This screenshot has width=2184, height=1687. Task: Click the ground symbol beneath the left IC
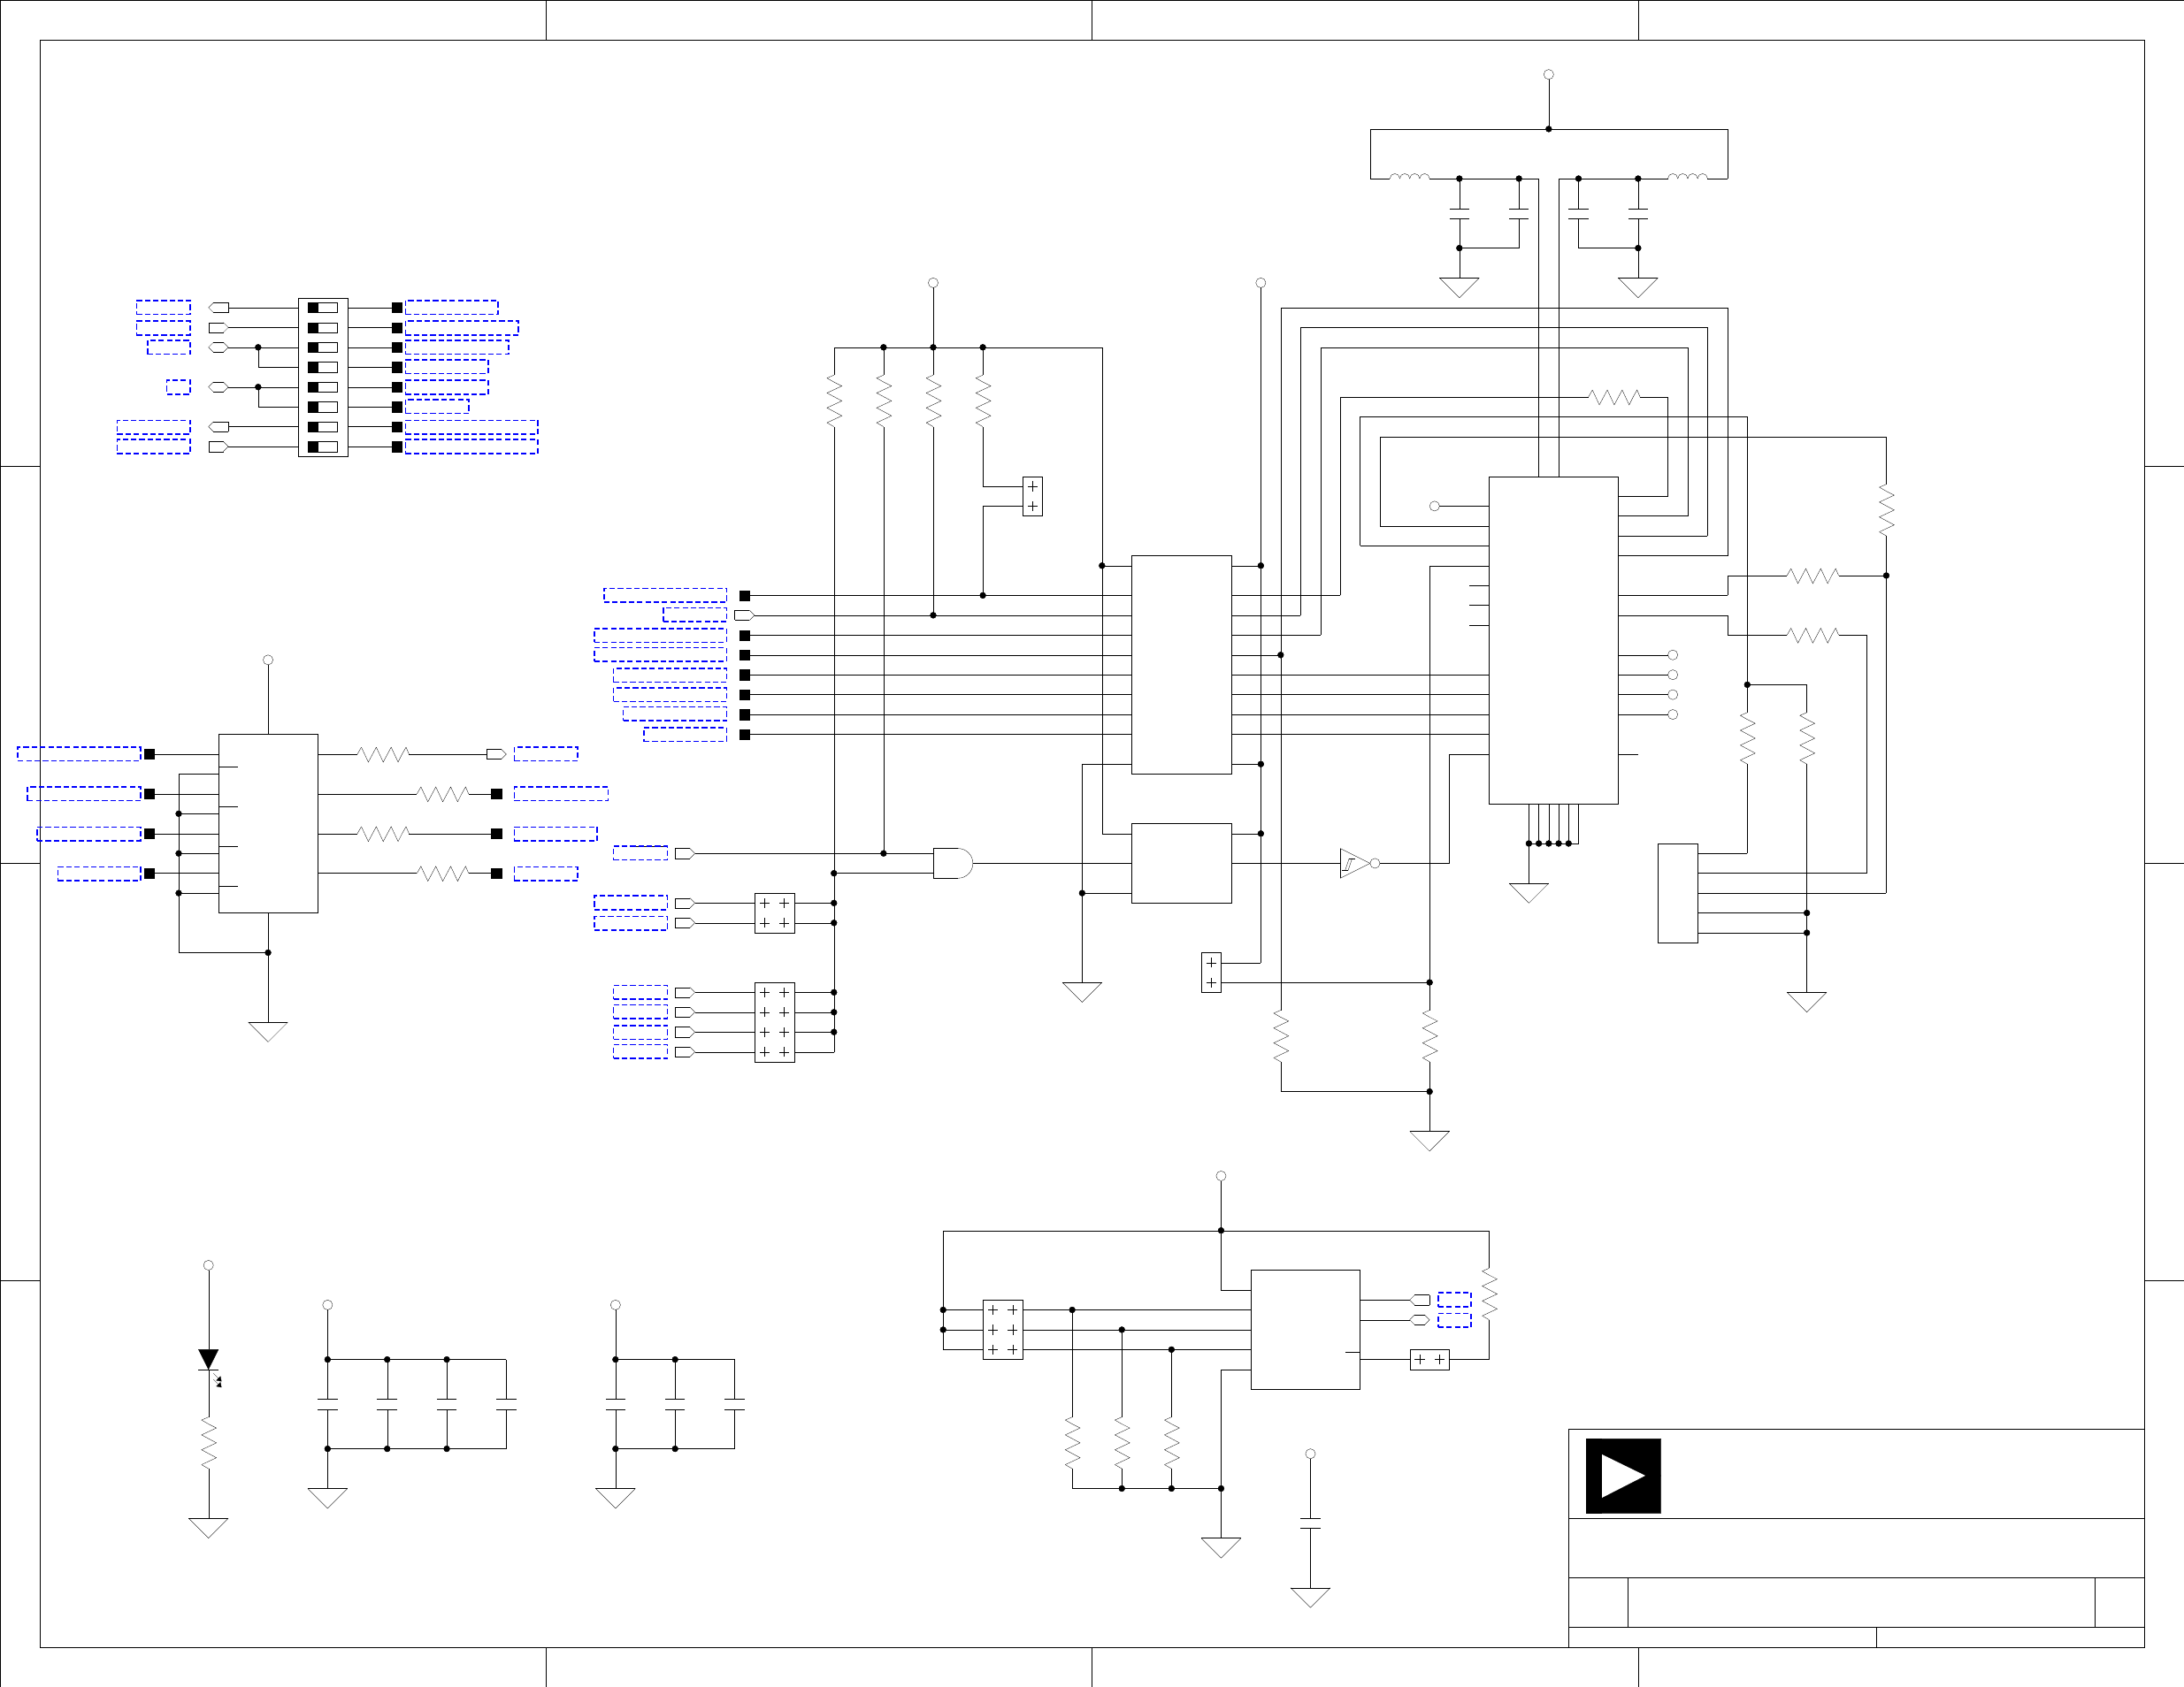(x=268, y=1032)
